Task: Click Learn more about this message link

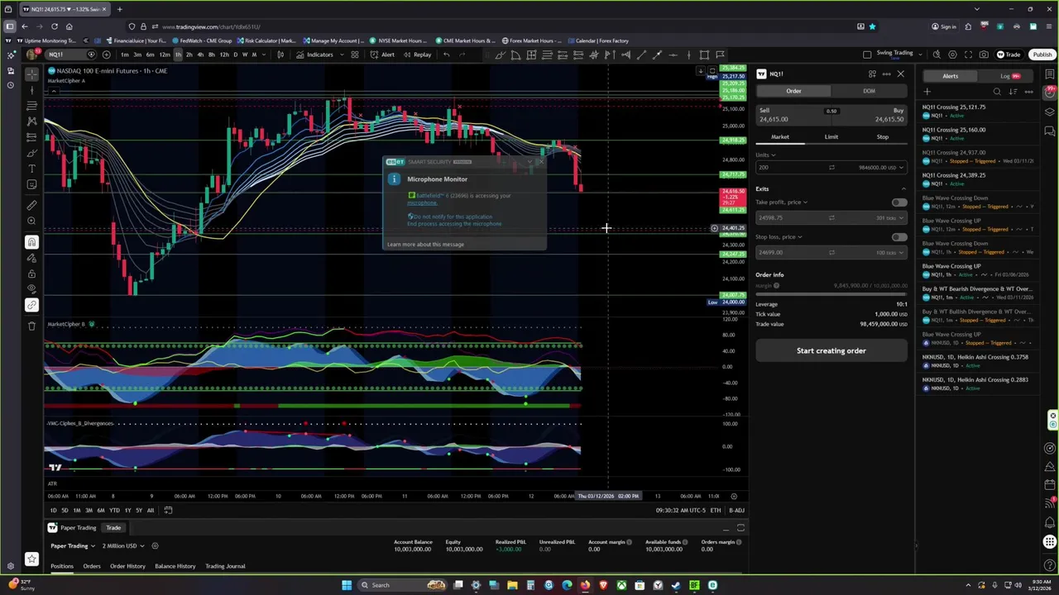Action: pos(425,245)
